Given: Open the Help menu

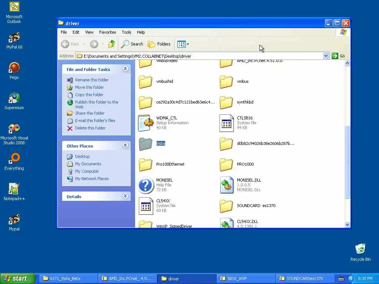Looking at the screenshot, I should [141, 32].
